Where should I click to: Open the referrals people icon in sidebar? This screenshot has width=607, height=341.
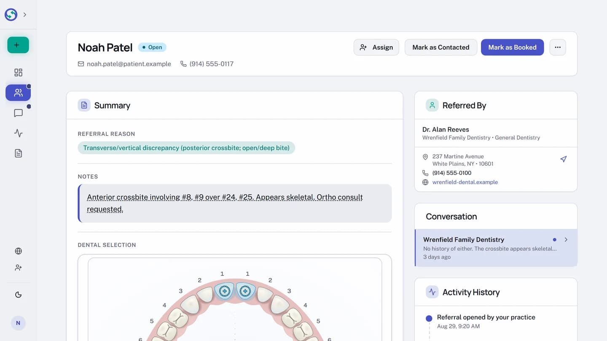18,93
